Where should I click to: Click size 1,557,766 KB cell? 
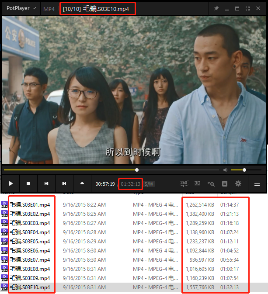coord(200,287)
